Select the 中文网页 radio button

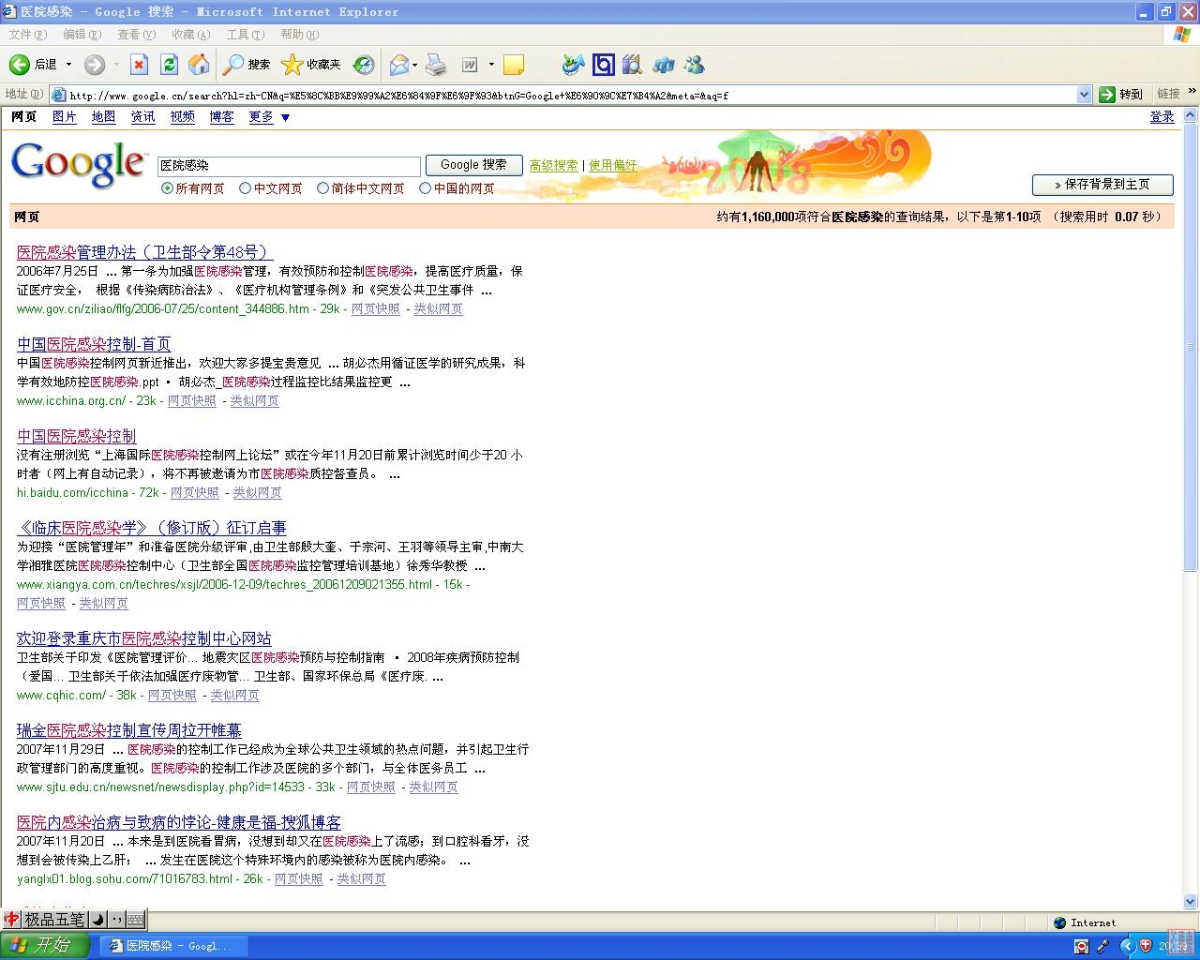click(246, 188)
